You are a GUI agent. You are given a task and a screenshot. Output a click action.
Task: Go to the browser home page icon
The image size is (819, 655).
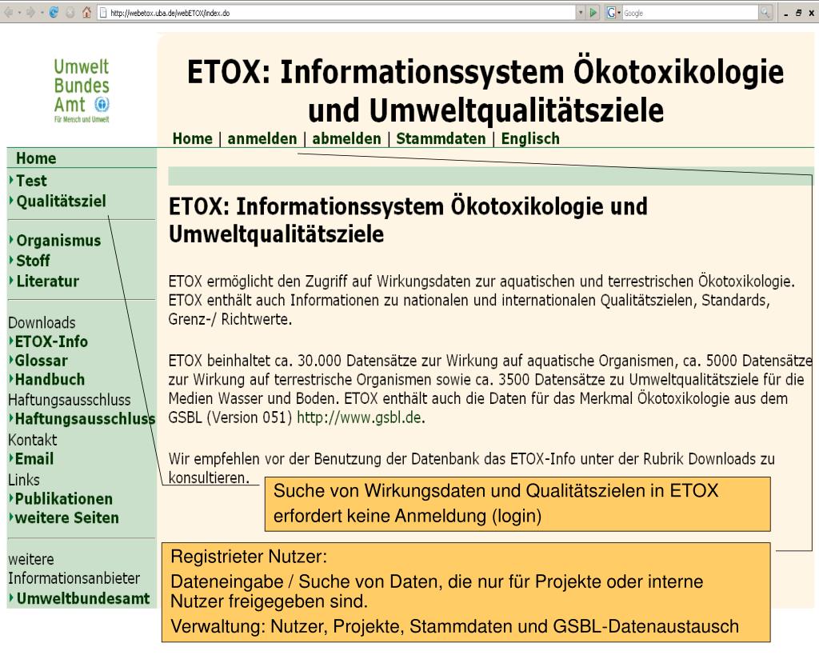(86, 13)
